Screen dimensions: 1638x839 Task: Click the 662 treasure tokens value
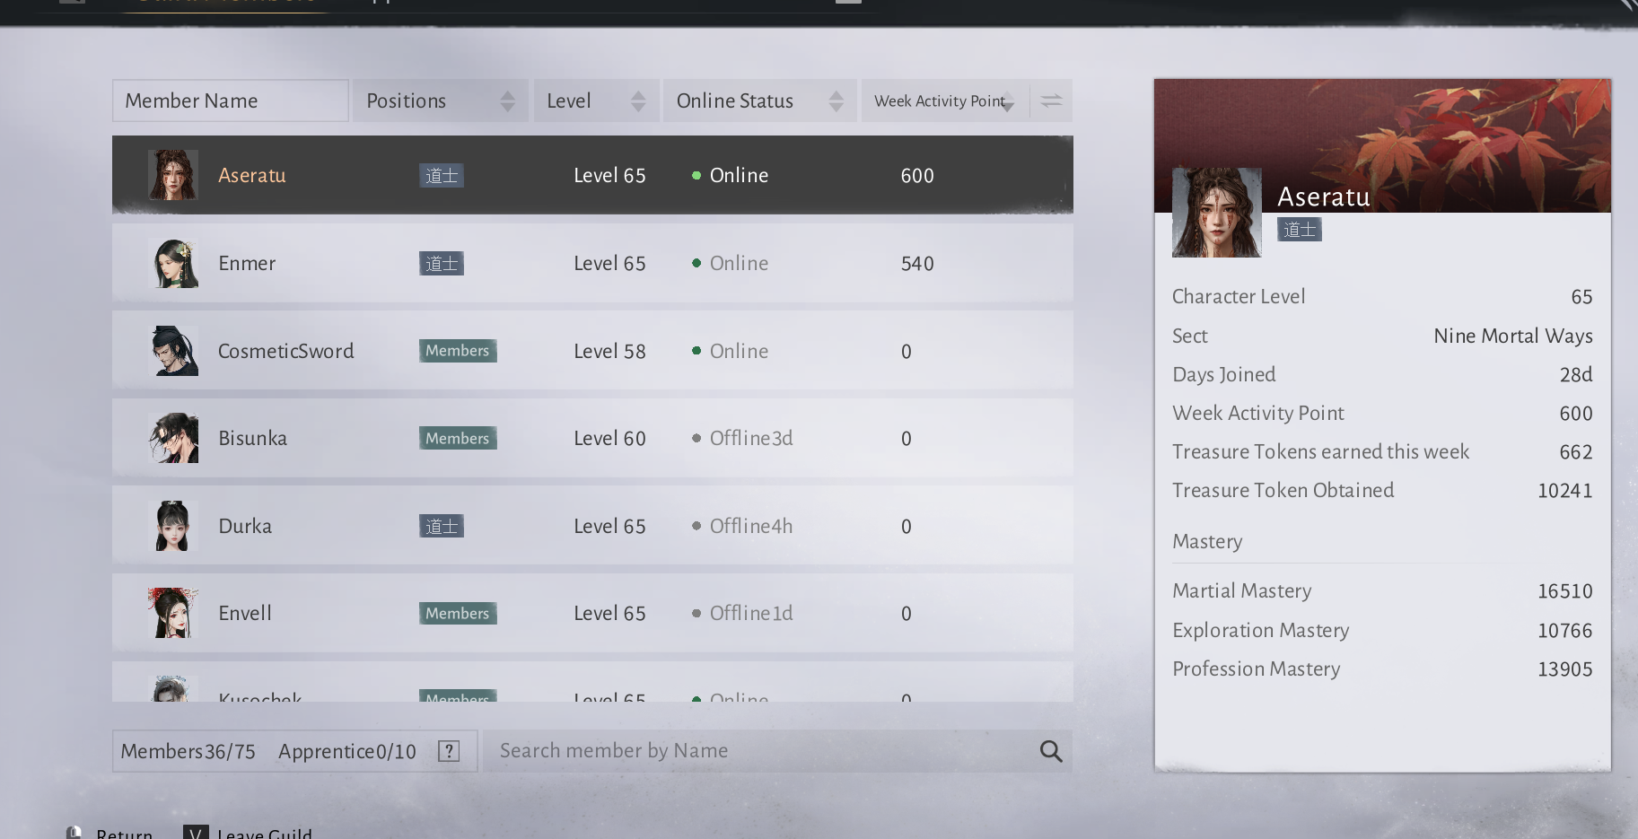[1576, 451]
